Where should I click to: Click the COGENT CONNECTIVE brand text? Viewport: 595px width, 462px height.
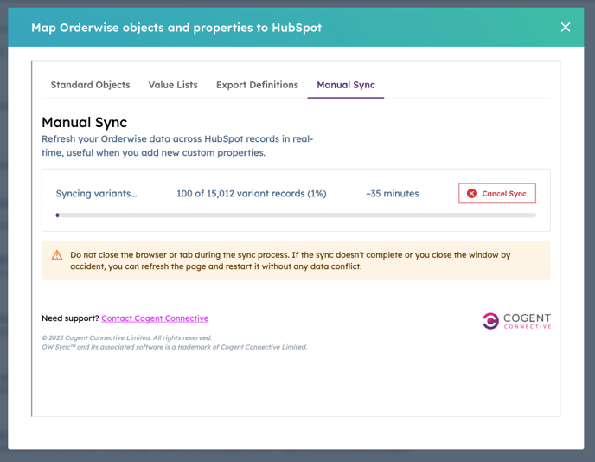(x=527, y=321)
